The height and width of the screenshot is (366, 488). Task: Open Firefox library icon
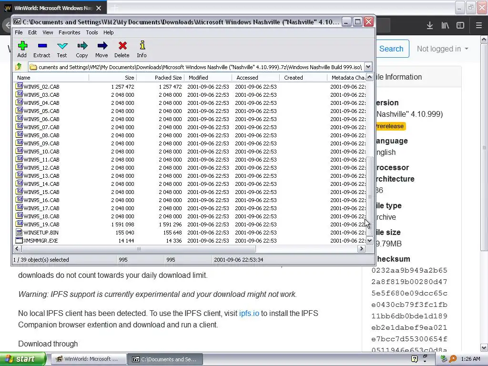445,25
